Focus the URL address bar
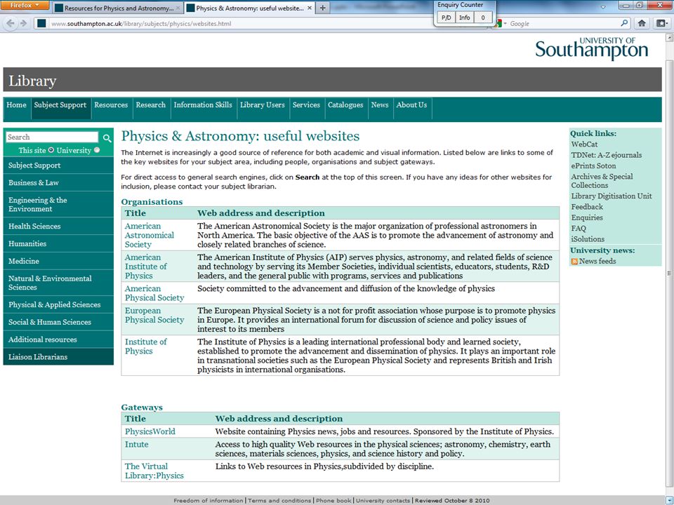Viewport: 674px width, 505px height. [245, 24]
